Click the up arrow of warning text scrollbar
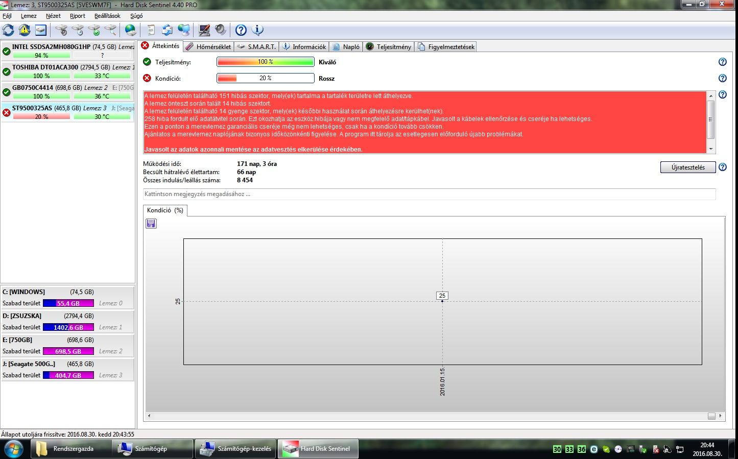The width and height of the screenshot is (738, 459). tap(711, 95)
